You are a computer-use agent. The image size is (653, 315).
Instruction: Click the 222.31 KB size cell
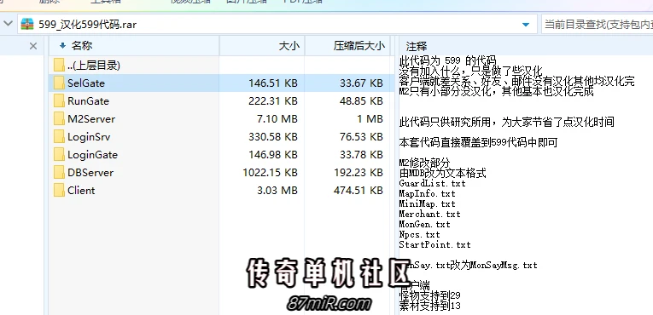273,101
